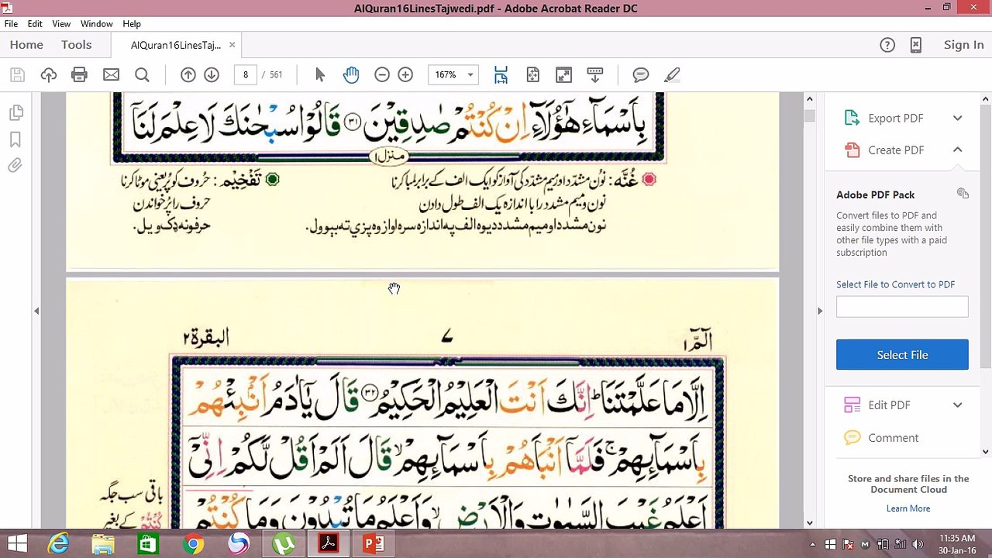Screen dimensions: 992x558
Task: Click the Sign In link
Action: pyautogui.click(x=963, y=45)
